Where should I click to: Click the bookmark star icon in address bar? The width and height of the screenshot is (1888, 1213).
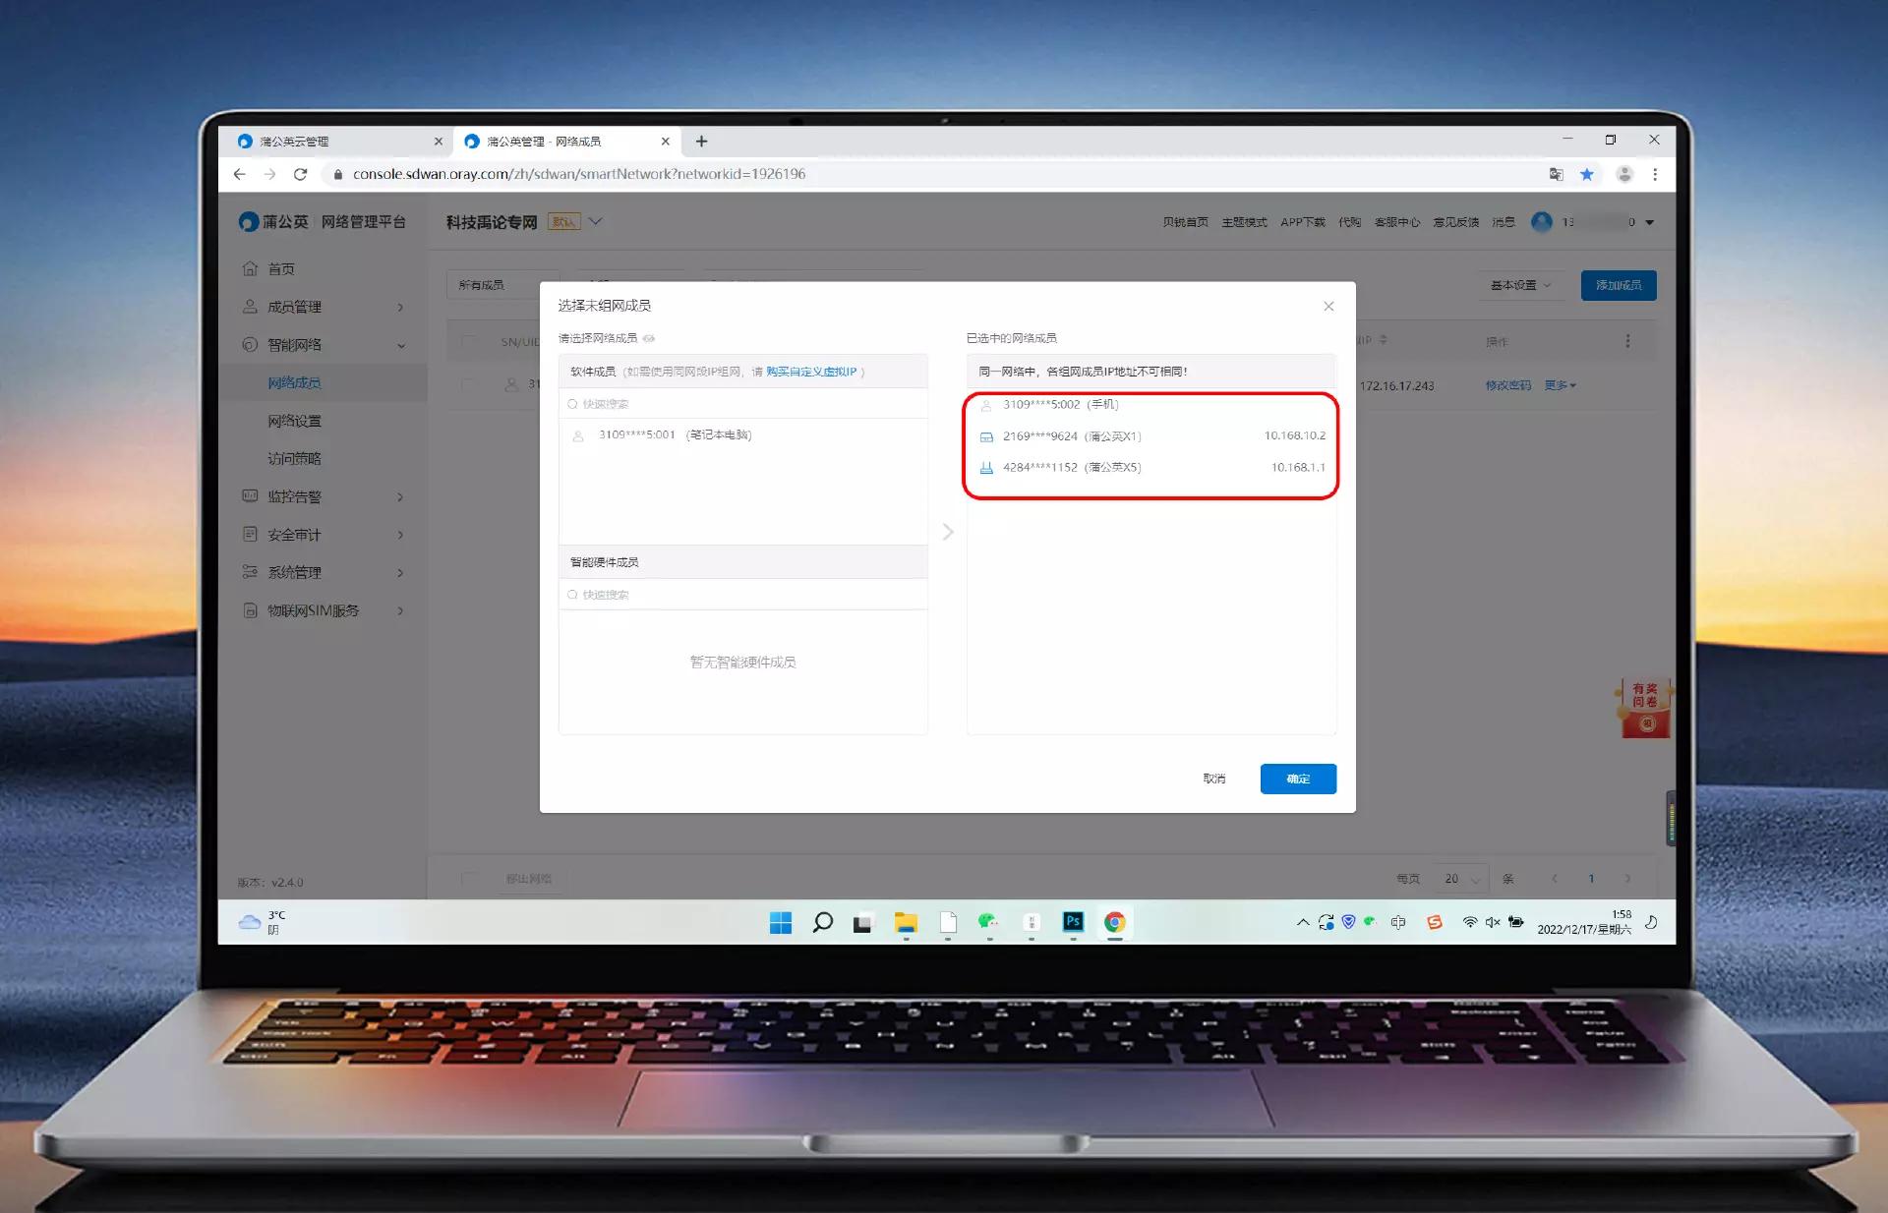pos(1586,174)
